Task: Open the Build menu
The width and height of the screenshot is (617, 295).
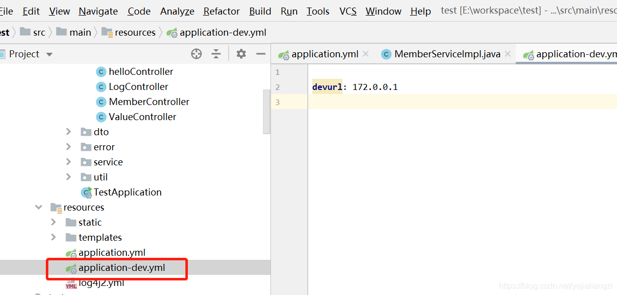Action: (260, 11)
